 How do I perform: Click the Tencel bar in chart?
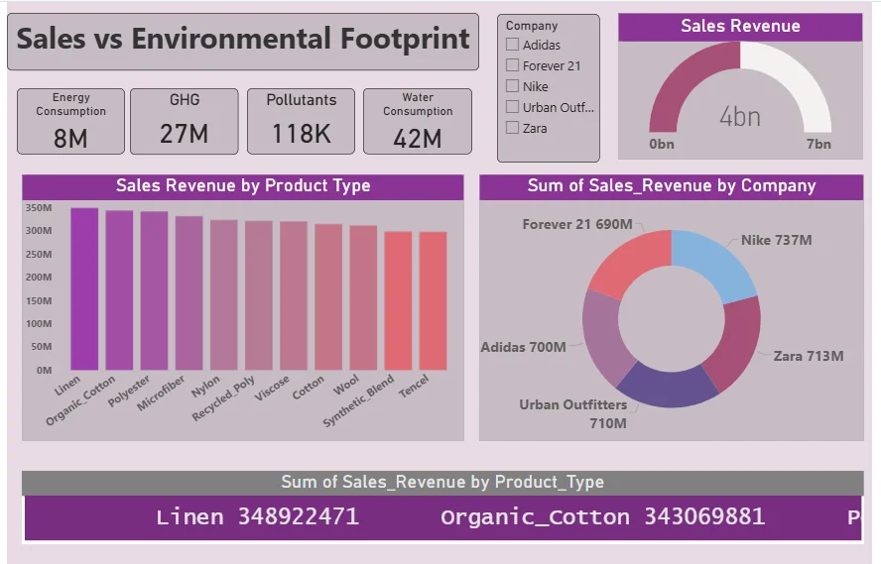click(x=433, y=301)
